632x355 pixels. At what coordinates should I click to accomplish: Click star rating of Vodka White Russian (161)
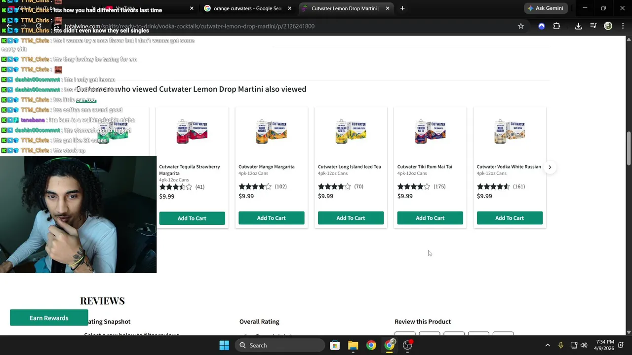tap(493, 186)
